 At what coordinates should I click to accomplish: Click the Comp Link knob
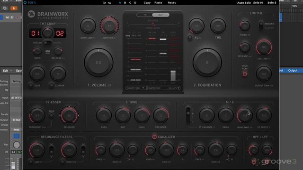pos(88,26)
